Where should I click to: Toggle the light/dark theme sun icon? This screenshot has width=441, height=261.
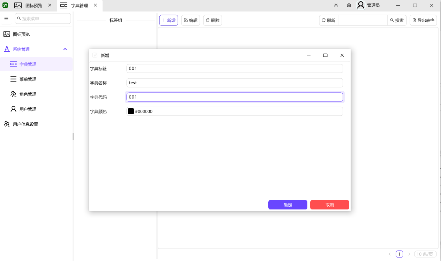point(336,5)
